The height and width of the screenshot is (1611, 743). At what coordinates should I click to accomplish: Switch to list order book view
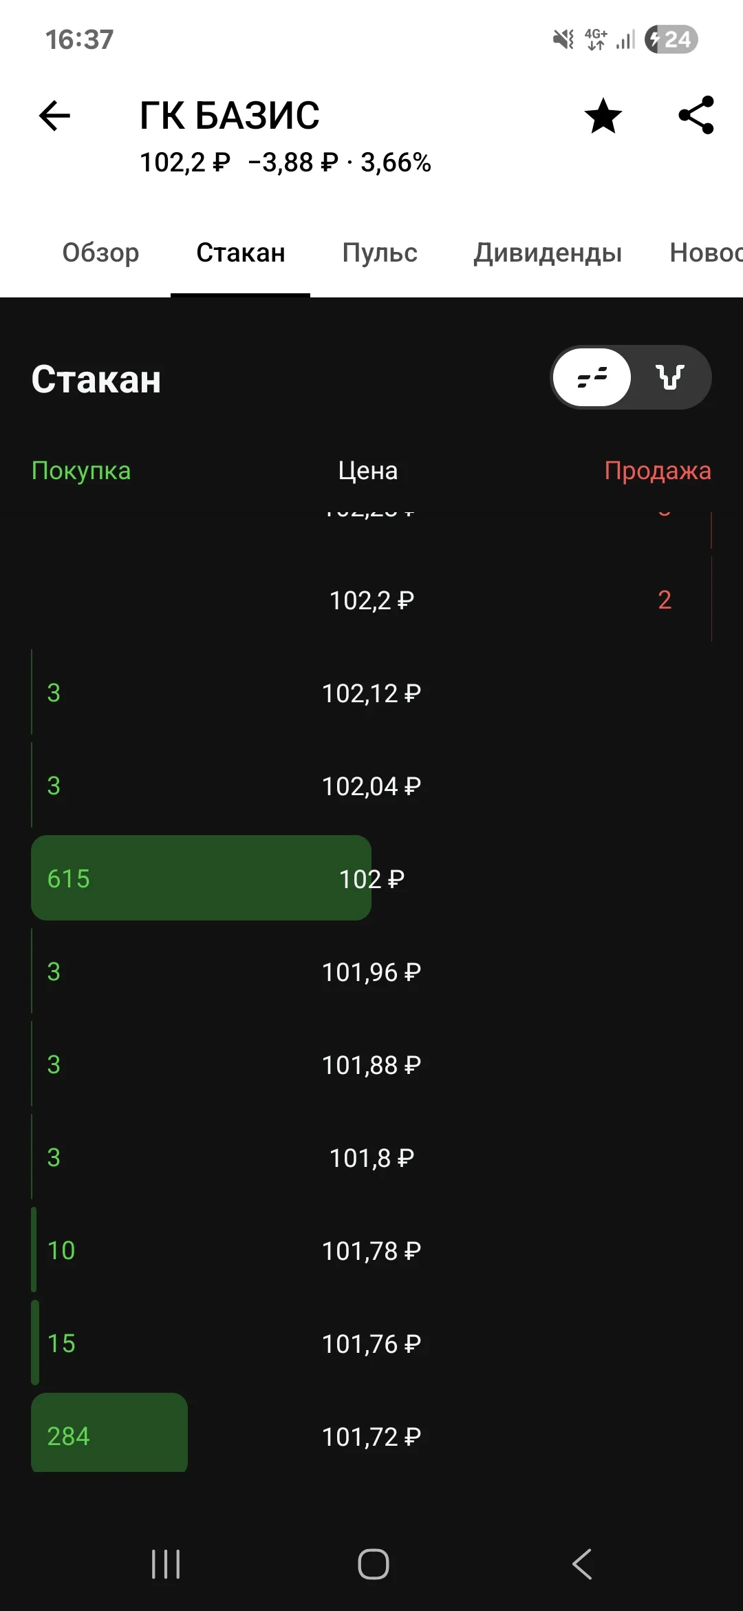tap(592, 377)
